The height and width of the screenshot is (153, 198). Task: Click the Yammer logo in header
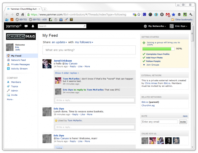[13, 26]
